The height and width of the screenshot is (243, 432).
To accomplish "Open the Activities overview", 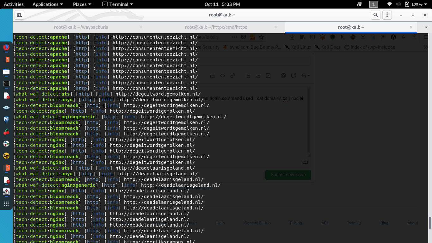I will (14, 4).
